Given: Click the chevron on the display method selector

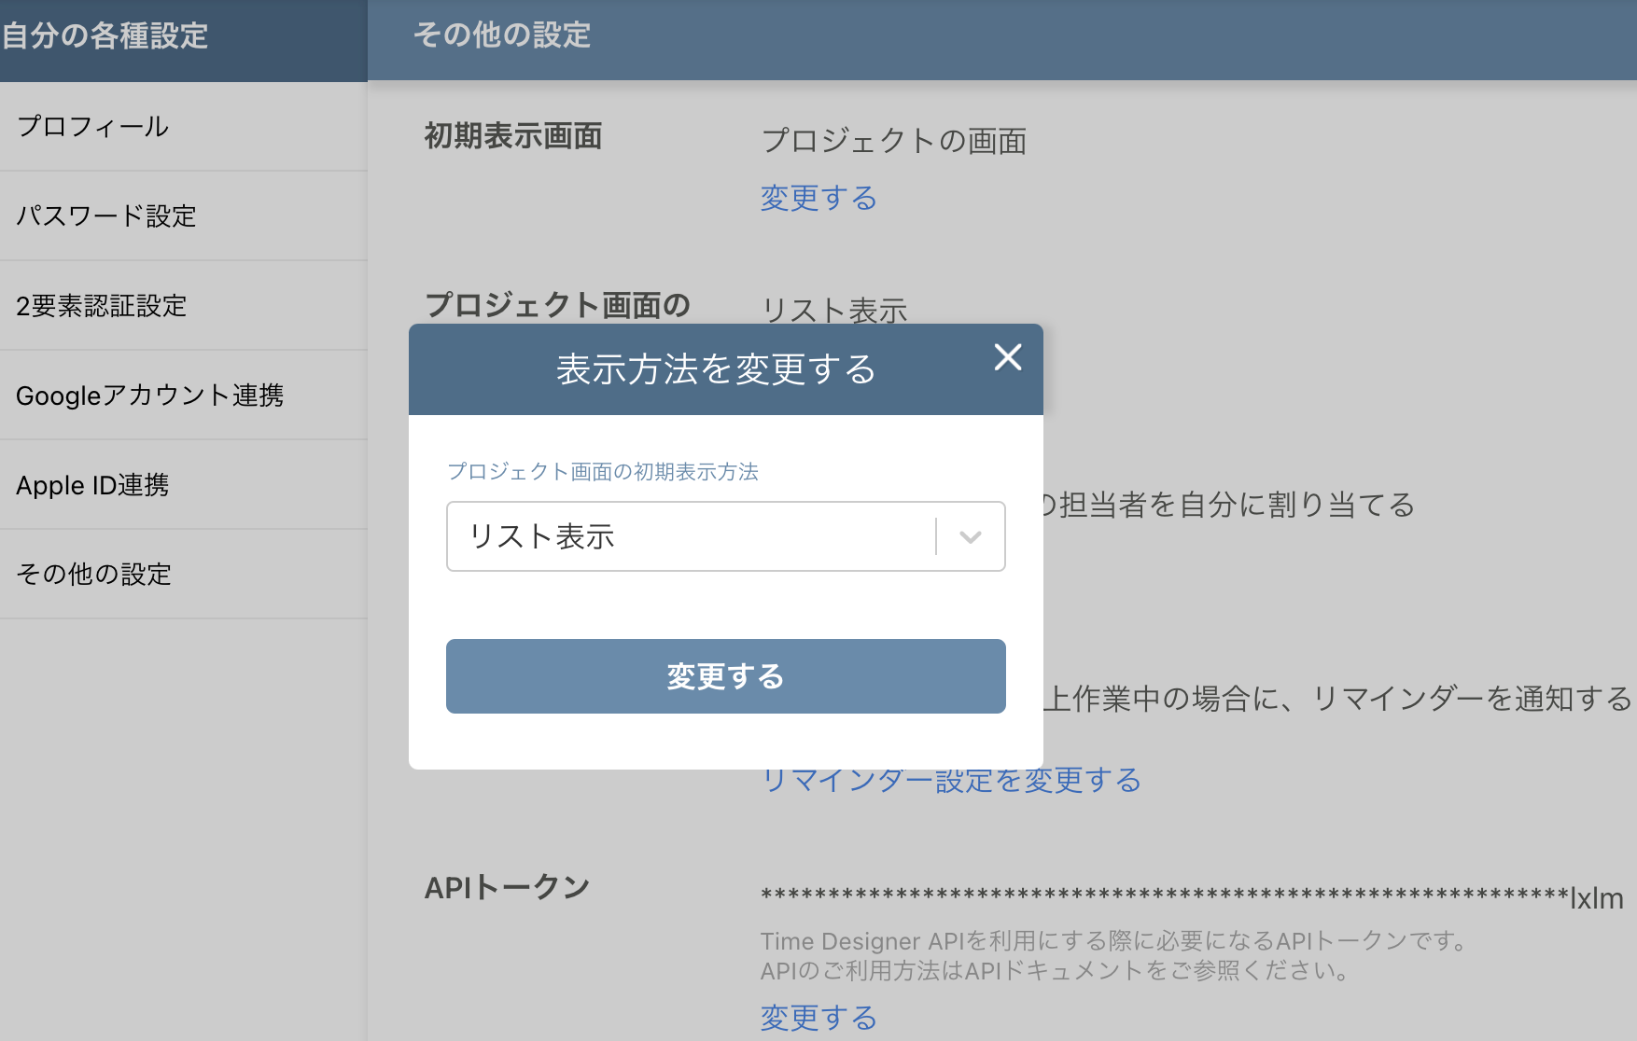Looking at the screenshot, I should tap(970, 536).
